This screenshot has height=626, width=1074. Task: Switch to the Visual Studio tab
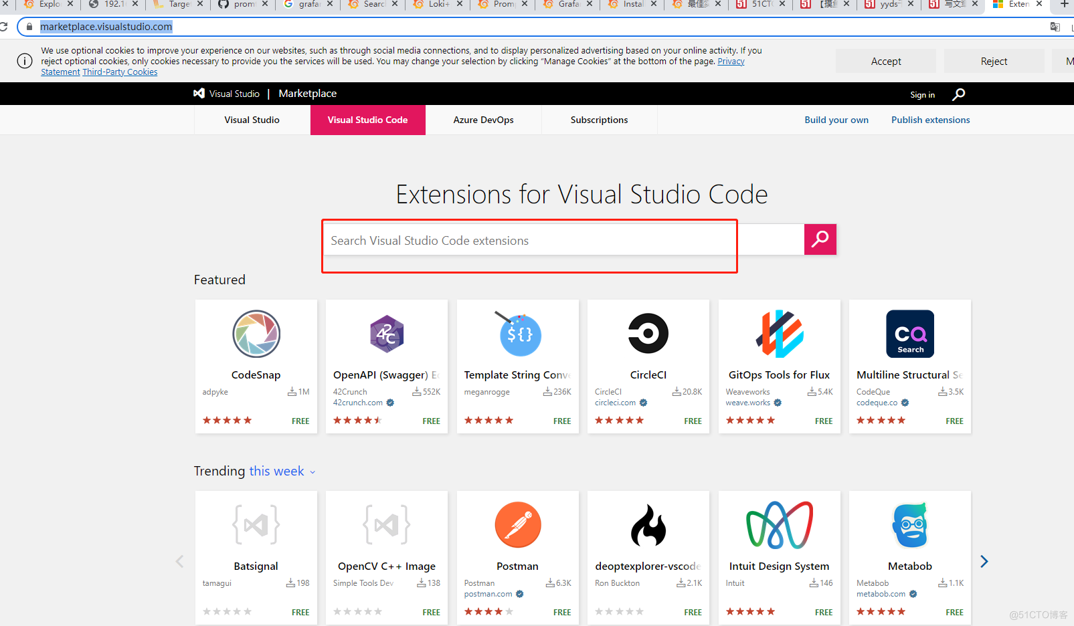(x=252, y=120)
